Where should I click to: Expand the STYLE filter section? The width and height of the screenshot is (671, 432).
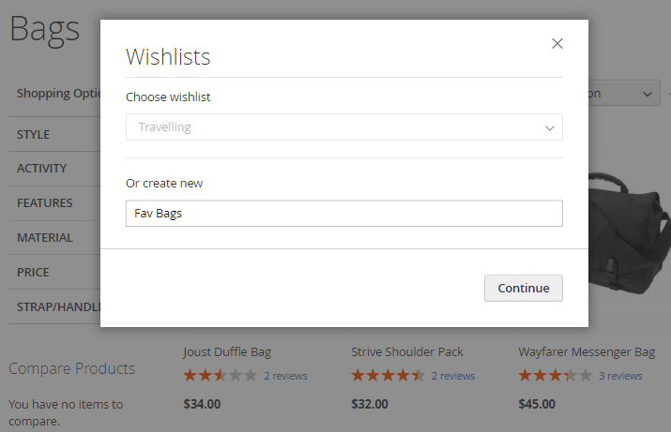[x=47, y=134]
